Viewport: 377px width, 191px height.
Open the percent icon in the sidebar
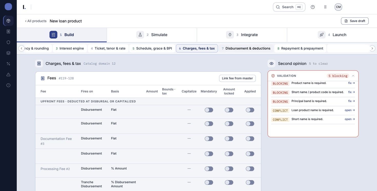pyautogui.click(x=8, y=64)
